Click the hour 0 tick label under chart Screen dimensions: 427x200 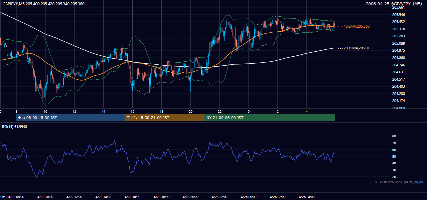[x=249, y=111]
